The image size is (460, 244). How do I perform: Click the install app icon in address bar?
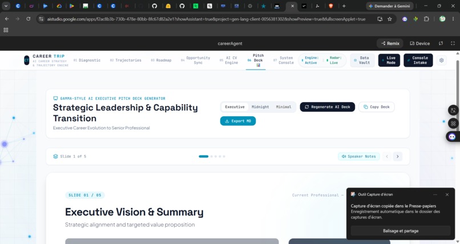[x=380, y=19]
